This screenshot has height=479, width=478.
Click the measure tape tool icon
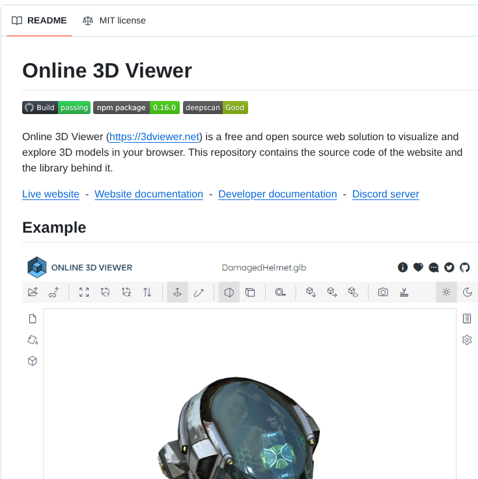click(280, 292)
